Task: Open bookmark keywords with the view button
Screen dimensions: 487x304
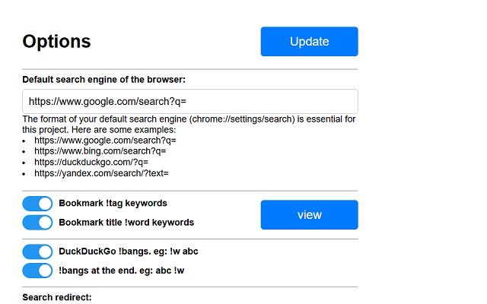Action: point(310,214)
